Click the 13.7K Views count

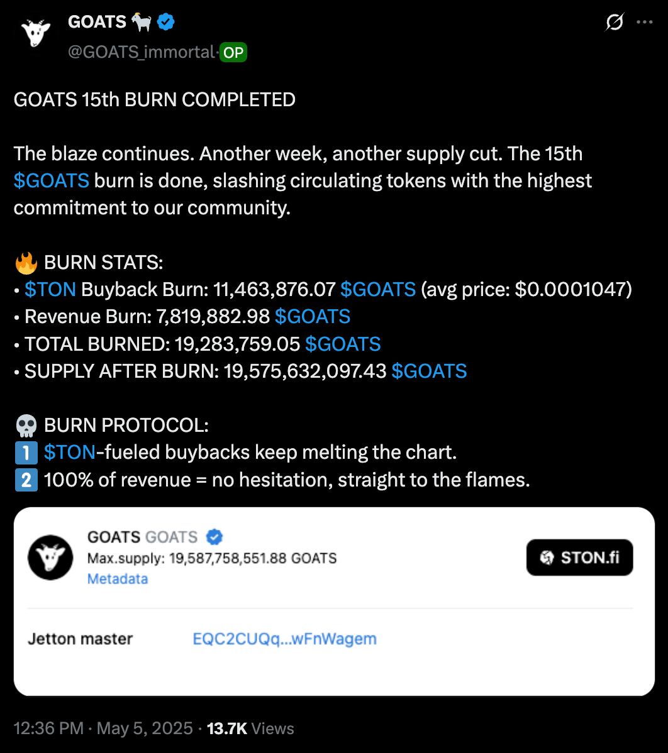[x=250, y=728]
